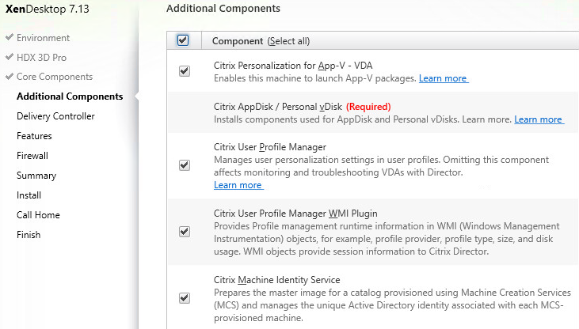
Task: Select the Finish step
Action: [x=29, y=235]
